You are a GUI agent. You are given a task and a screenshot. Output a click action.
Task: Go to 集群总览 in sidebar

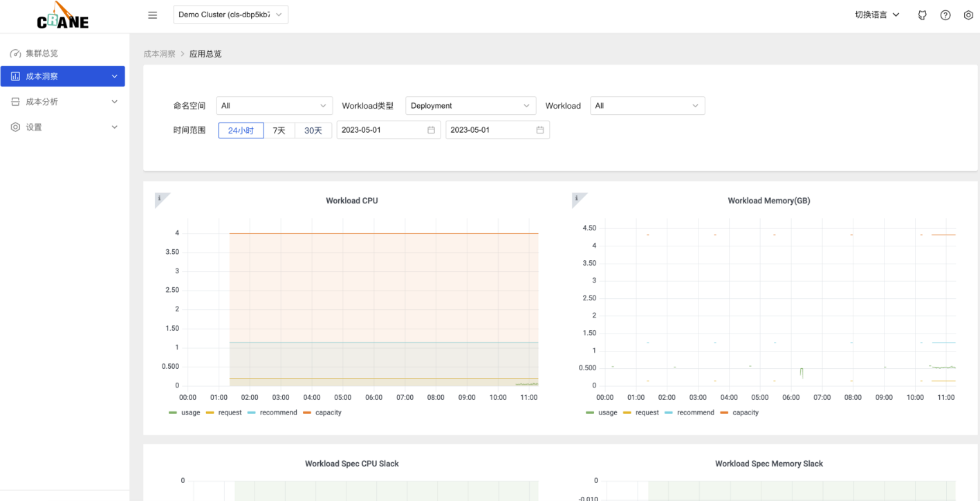tap(62, 53)
